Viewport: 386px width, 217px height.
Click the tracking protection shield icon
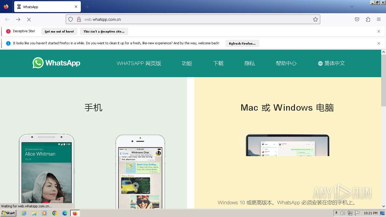(71, 19)
